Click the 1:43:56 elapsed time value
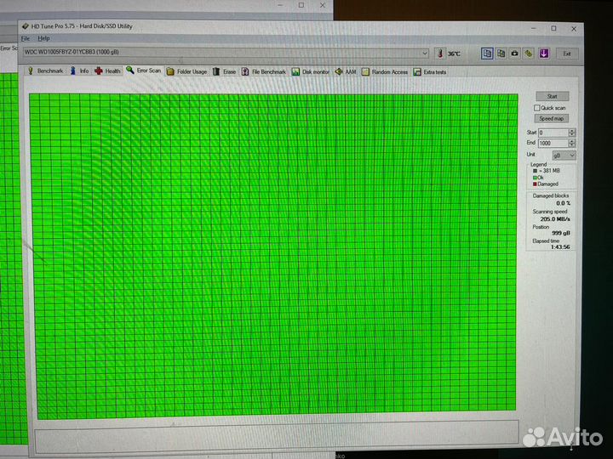This screenshot has height=459, width=613. point(560,247)
